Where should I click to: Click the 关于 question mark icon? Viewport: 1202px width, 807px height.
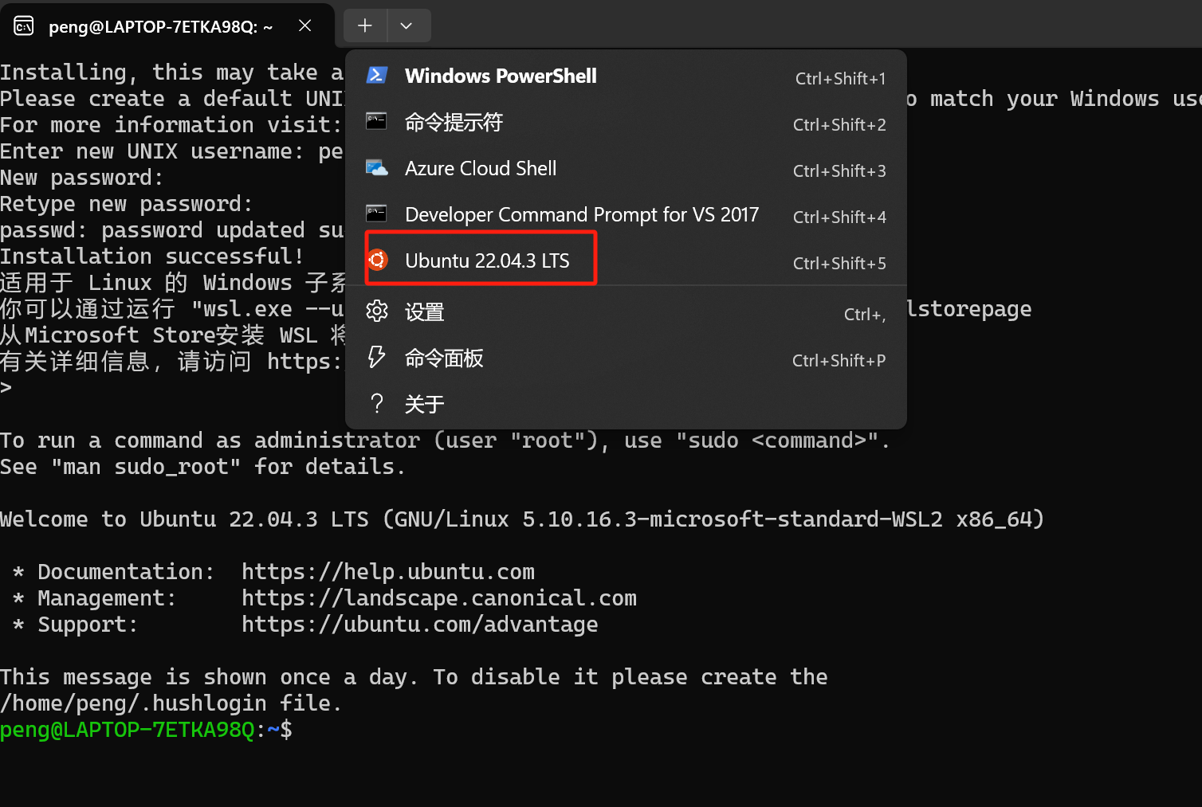[376, 403]
